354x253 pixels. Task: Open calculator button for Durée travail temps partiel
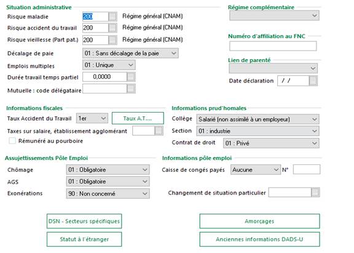pos(131,77)
